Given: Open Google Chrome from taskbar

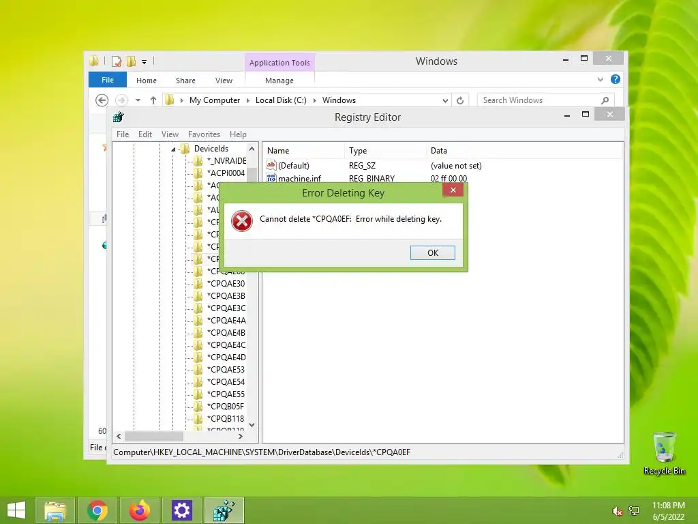Looking at the screenshot, I should [97, 510].
